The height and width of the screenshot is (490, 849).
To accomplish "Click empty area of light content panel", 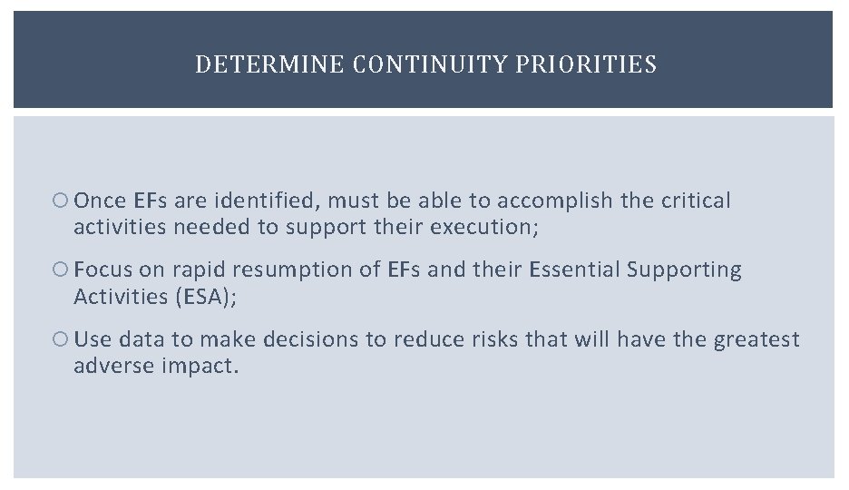I will [x=423, y=427].
